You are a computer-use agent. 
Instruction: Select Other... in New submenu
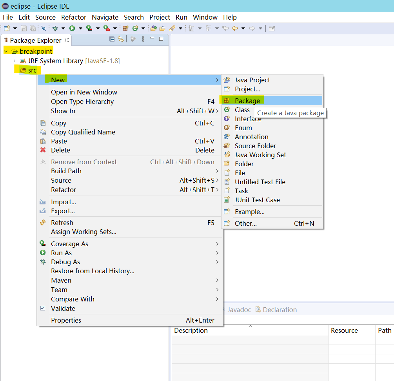coord(272,223)
